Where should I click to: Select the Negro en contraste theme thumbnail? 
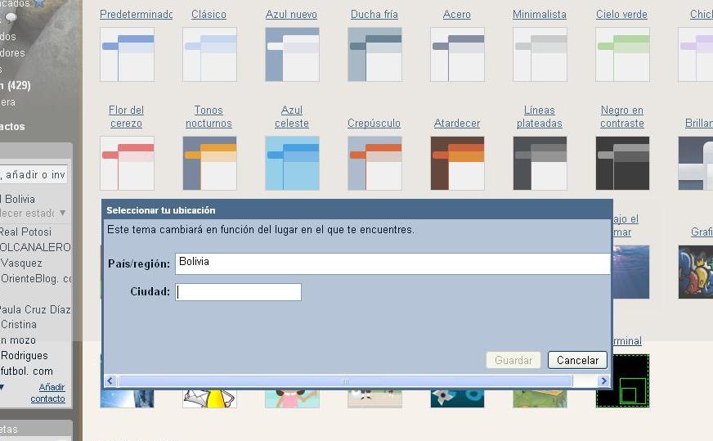622,163
